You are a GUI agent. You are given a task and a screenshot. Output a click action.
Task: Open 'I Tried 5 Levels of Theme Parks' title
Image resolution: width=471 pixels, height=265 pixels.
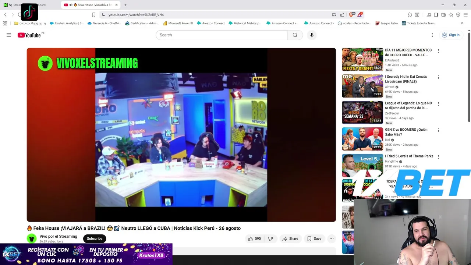pyautogui.click(x=409, y=156)
